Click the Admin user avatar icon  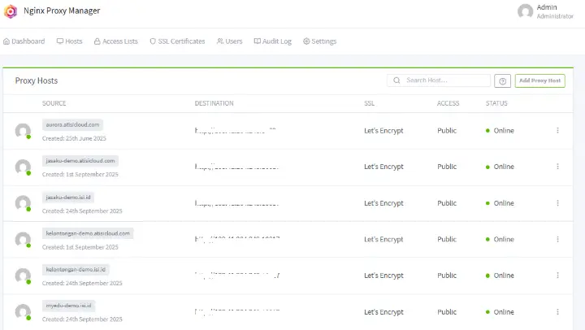point(525,11)
